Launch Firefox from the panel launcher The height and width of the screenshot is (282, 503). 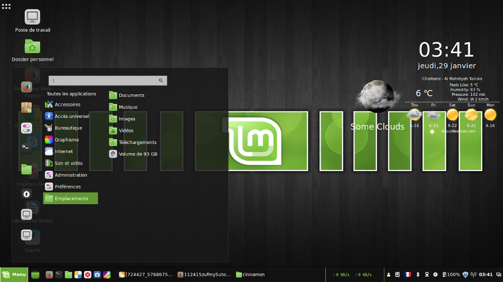[49, 274]
